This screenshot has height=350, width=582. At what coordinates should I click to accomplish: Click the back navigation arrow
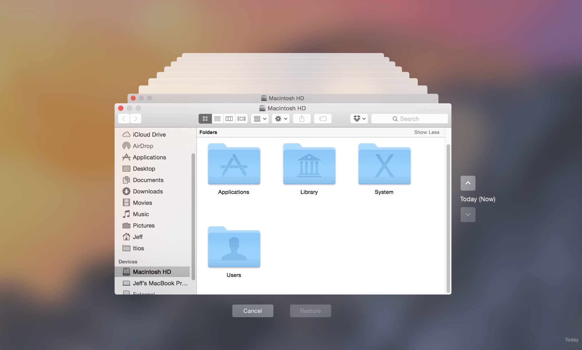(124, 119)
